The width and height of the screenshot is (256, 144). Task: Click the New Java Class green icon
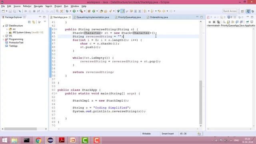point(94,11)
